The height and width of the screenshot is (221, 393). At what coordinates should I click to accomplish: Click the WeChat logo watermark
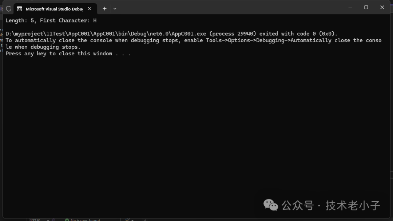coord(271,205)
